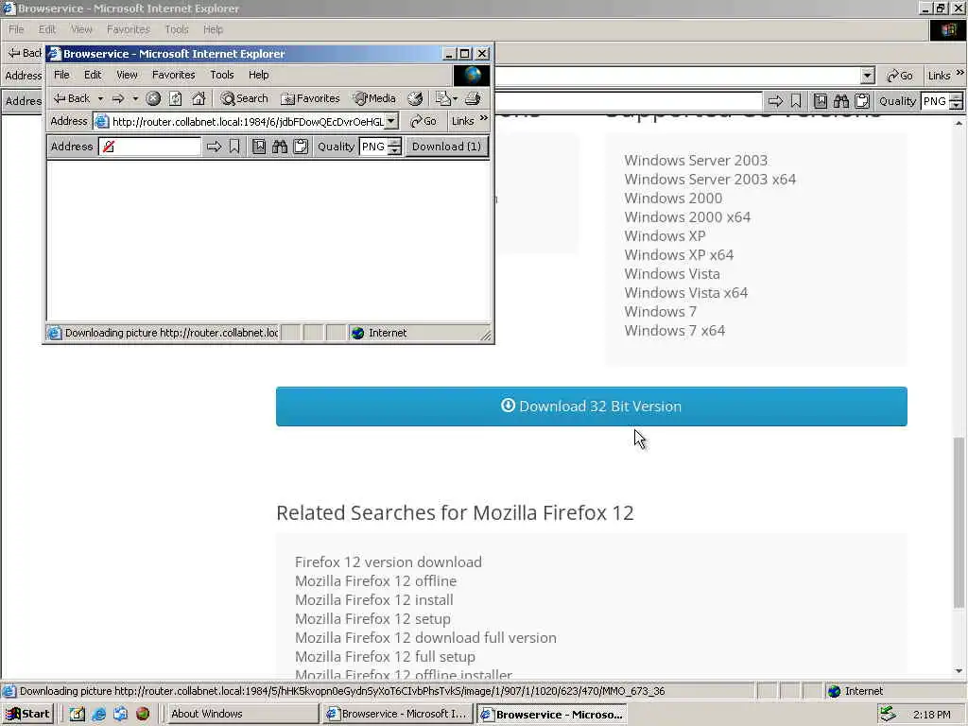Open Tools menu in the front Browservice window

click(x=221, y=75)
